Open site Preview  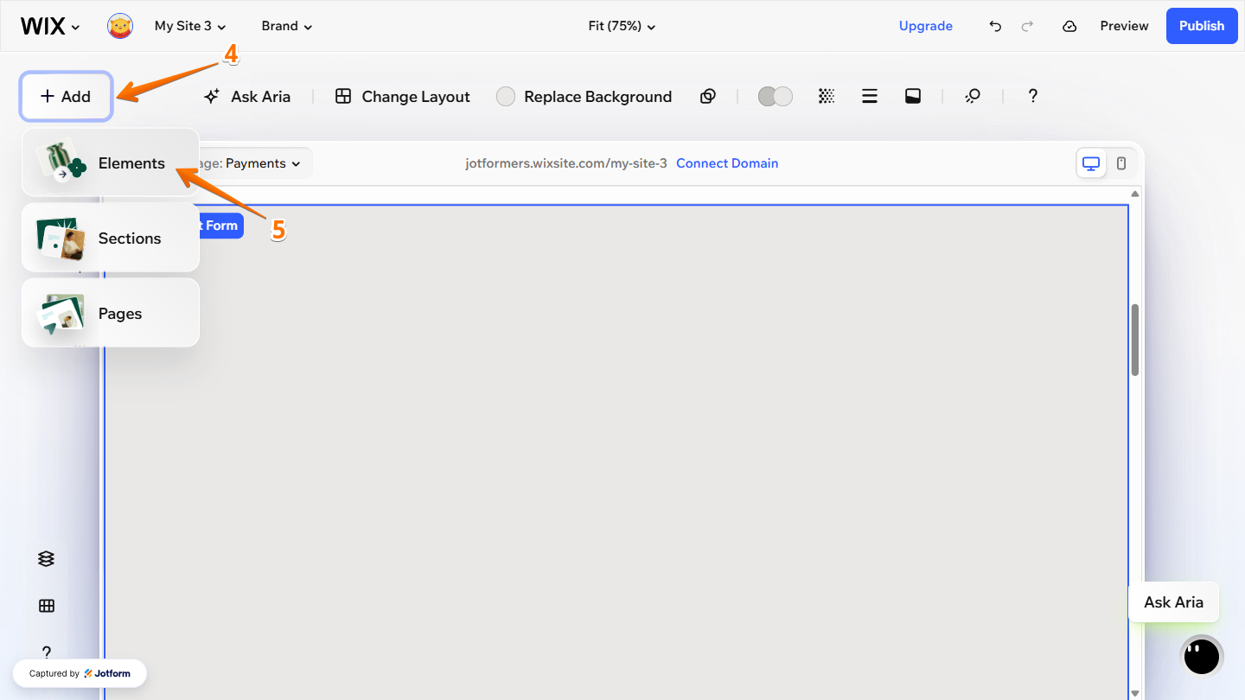click(1124, 26)
